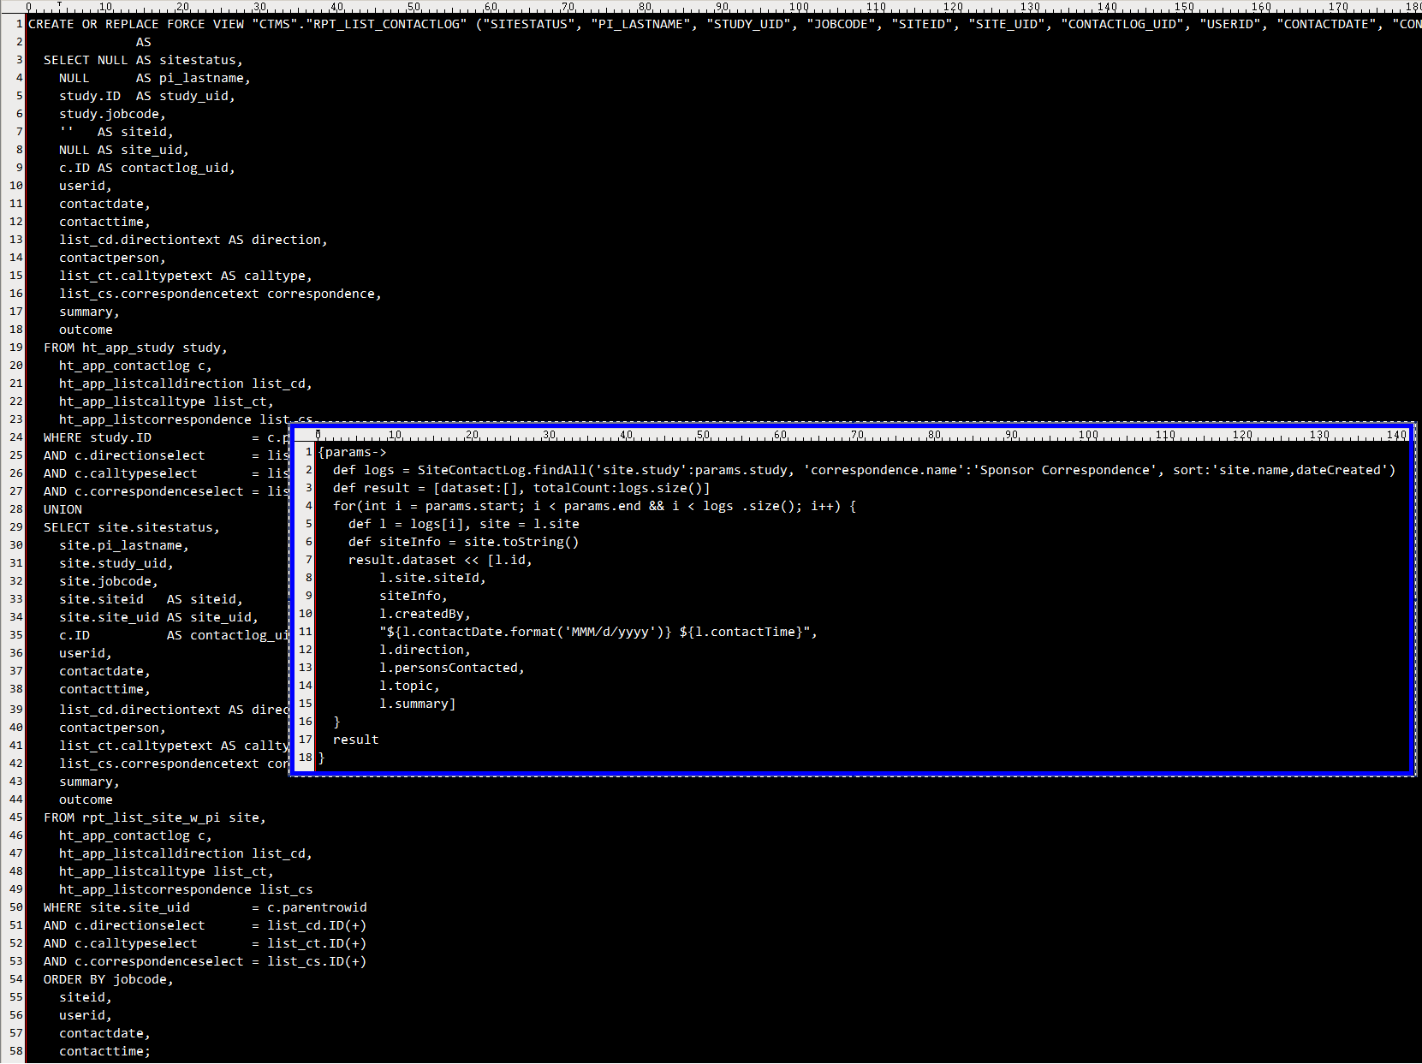This screenshot has height=1064, width=1422.
Task: Click the "l.personsContacted," line in the popup
Action: (451, 668)
